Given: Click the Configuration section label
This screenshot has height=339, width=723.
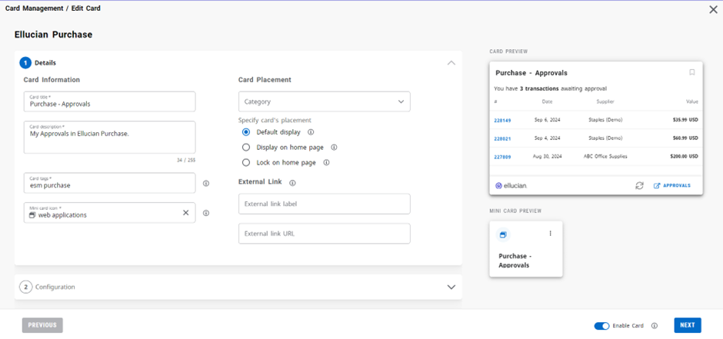Looking at the screenshot, I should click(x=55, y=287).
